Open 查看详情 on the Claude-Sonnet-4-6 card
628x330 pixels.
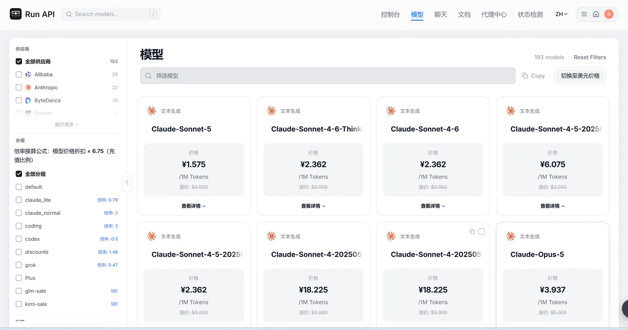click(x=433, y=206)
